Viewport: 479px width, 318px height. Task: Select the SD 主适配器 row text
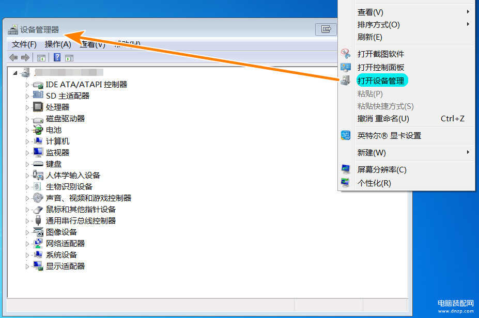[x=68, y=96]
